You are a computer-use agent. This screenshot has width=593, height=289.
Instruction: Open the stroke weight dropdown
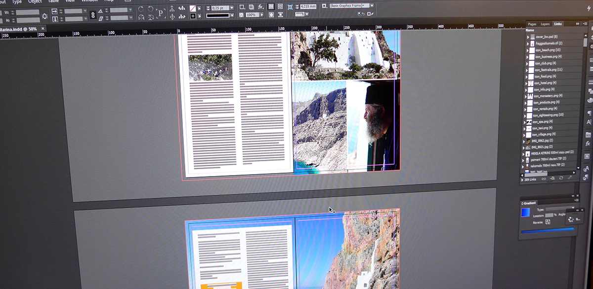[x=232, y=8]
